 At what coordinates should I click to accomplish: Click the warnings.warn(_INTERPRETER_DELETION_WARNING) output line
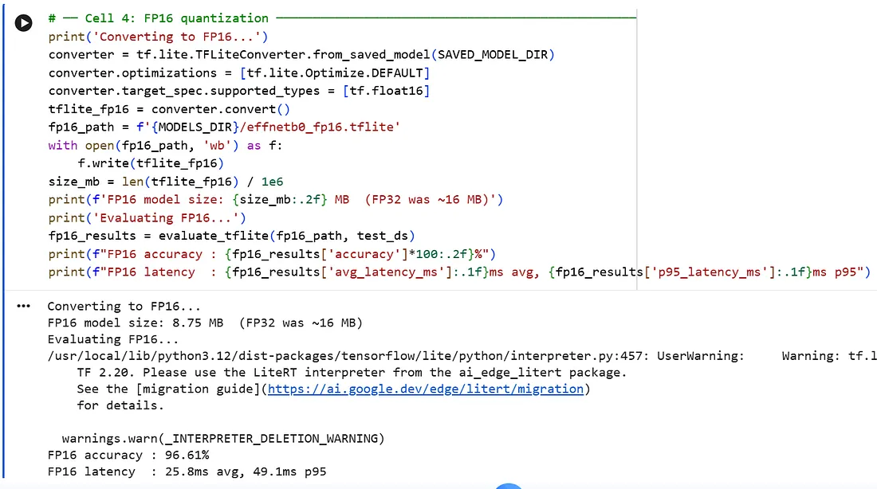tap(223, 439)
